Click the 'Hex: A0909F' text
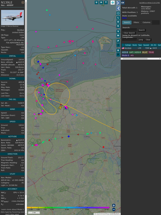Screen dimensions: 161x215 coord(7,5)
